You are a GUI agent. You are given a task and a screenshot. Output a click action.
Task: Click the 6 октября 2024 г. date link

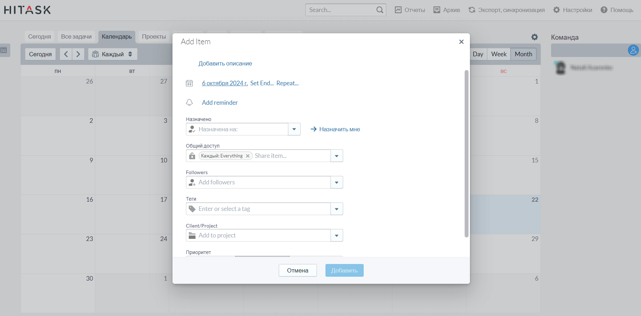pos(225,83)
